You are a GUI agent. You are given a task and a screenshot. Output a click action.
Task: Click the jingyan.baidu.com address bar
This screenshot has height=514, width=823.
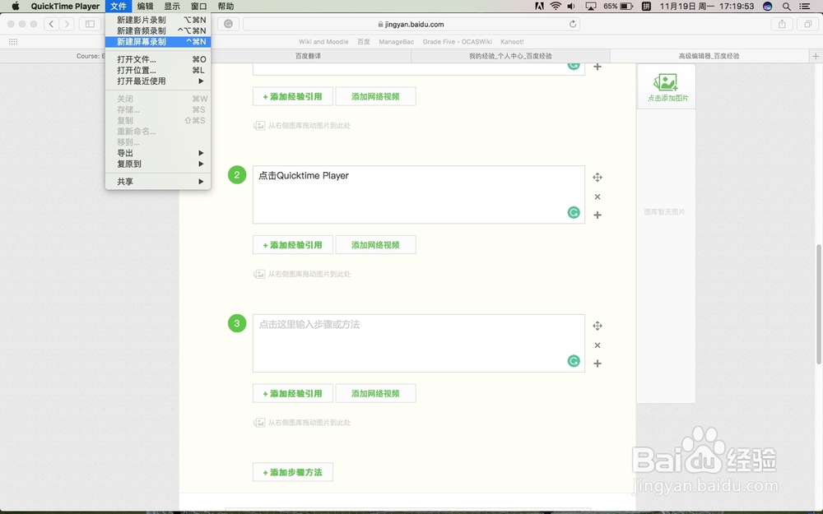tap(411, 24)
